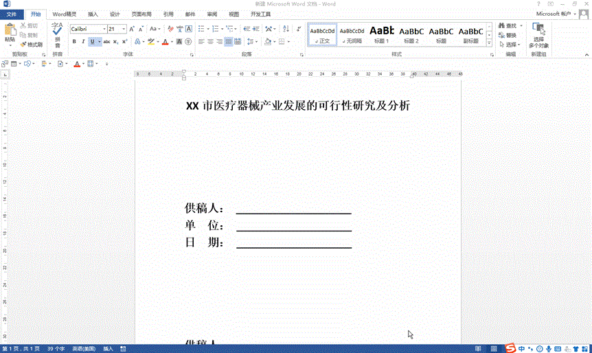Toggle underline formatting

[91, 42]
